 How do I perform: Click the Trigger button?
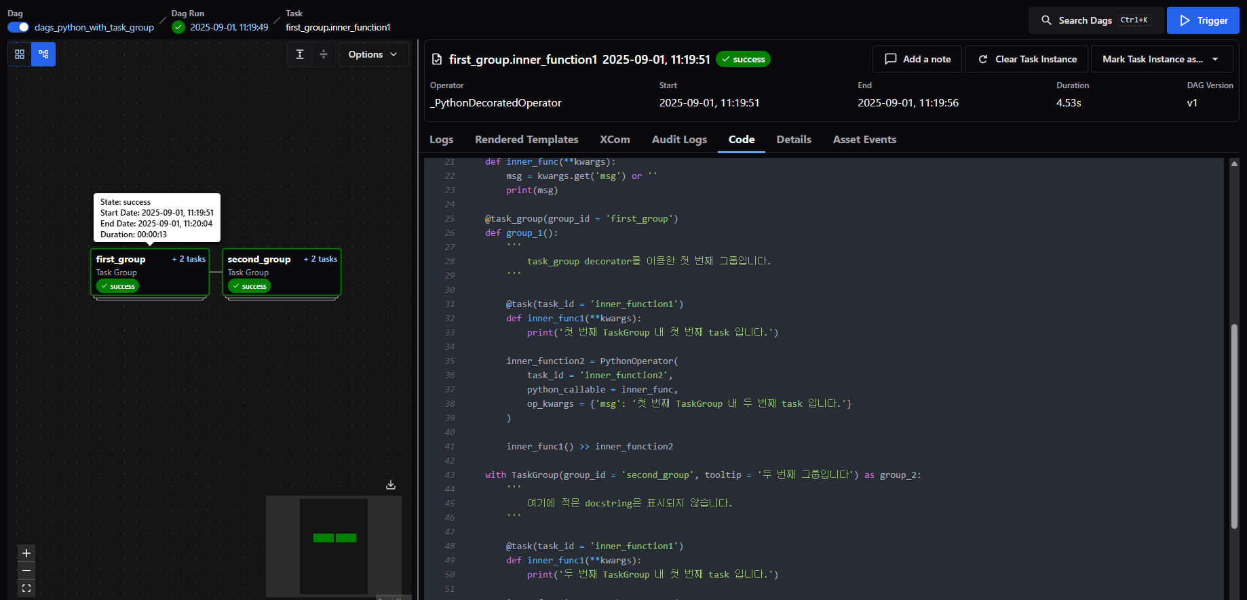click(x=1203, y=20)
